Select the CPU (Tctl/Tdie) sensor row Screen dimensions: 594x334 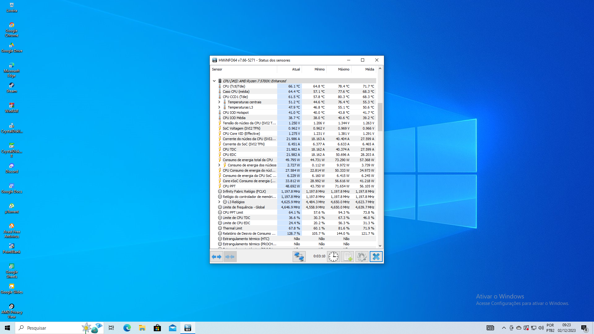293,86
